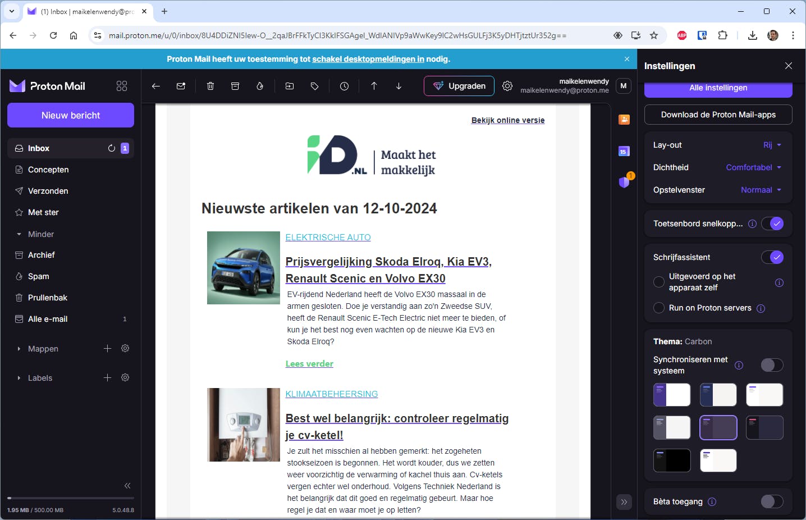Open schakel desktopmeldingen in link
806x520 pixels.
point(368,59)
